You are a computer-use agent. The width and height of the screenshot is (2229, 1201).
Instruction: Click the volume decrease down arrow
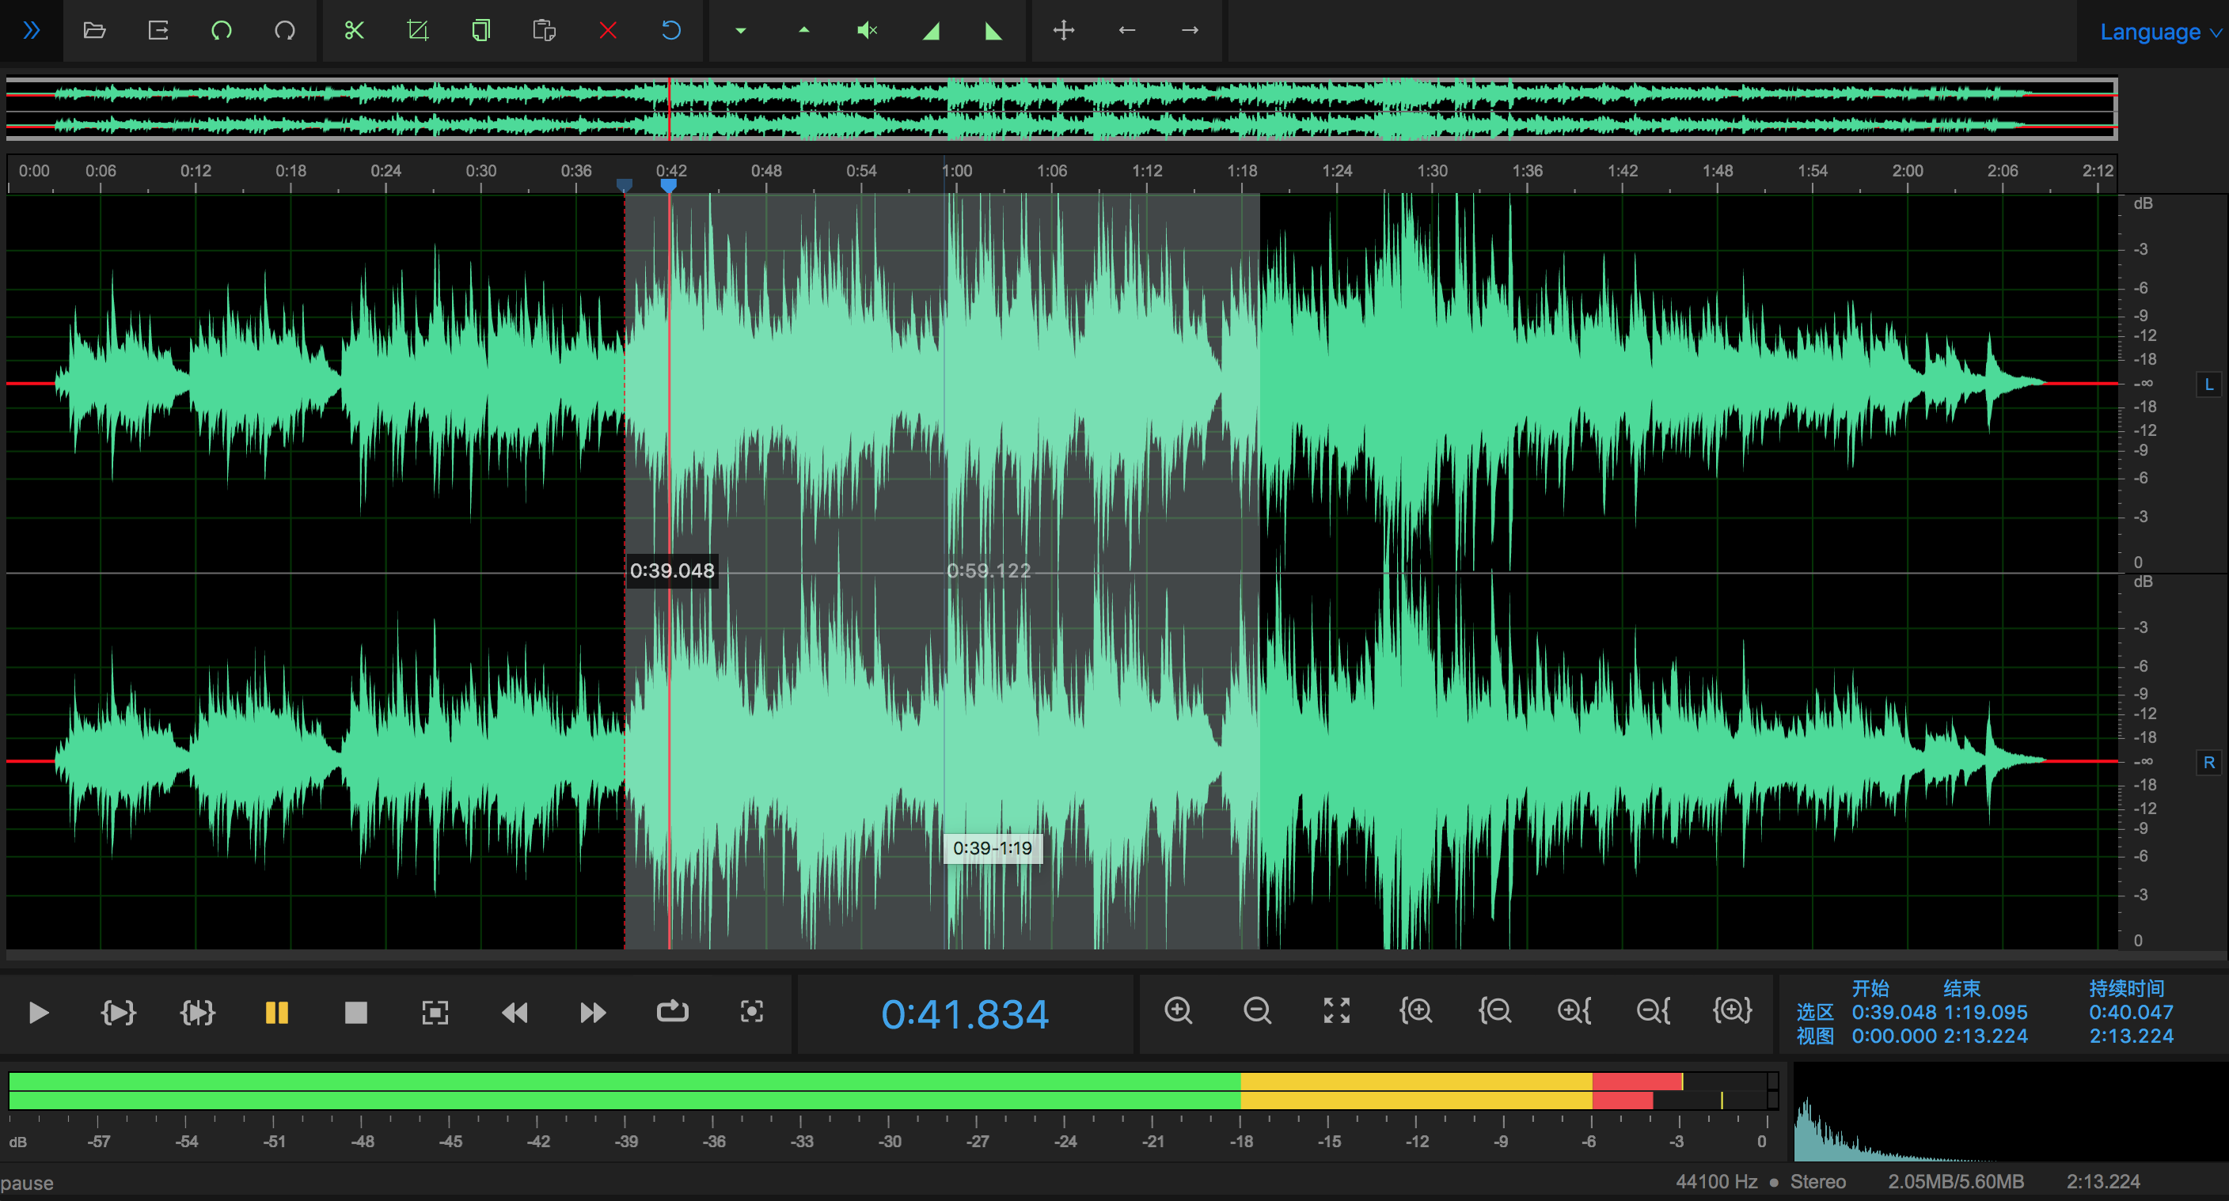pyautogui.click(x=741, y=31)
